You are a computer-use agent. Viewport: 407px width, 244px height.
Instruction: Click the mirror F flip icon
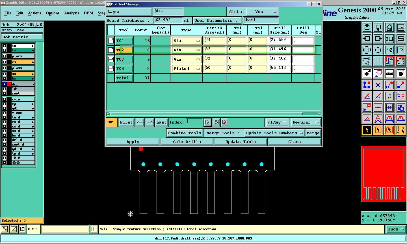coord(400,96)
